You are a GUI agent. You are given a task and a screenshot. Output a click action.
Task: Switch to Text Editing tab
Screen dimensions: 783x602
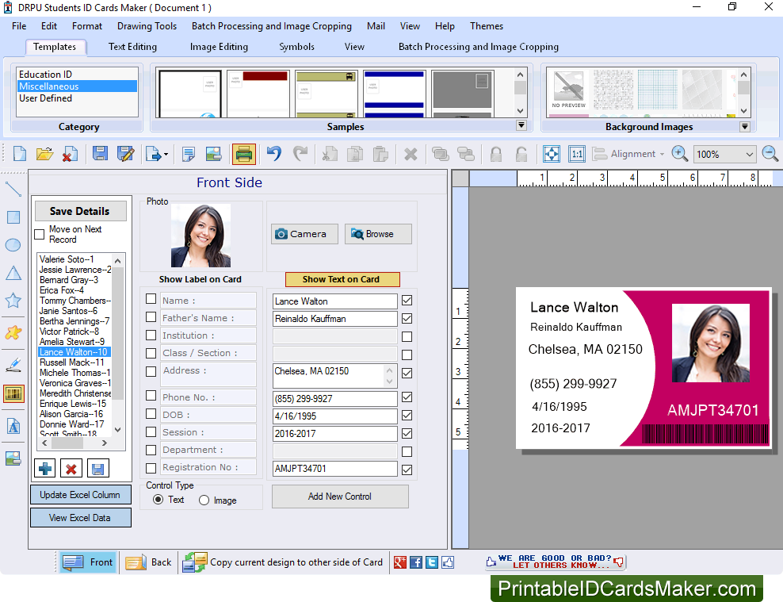click(x=132, y=47)
